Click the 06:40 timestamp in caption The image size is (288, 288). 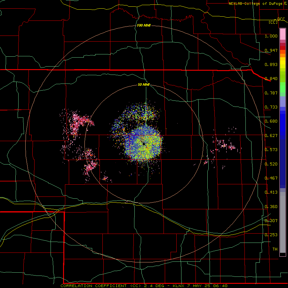(x=220, y=286)
